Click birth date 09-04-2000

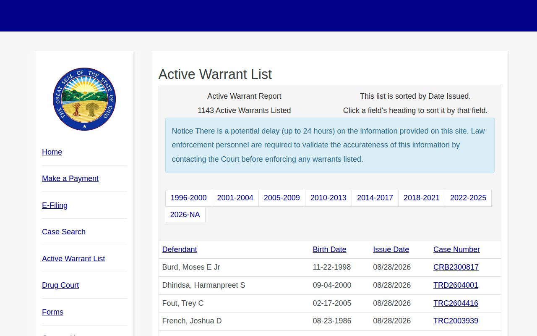(x=332, y=285)
